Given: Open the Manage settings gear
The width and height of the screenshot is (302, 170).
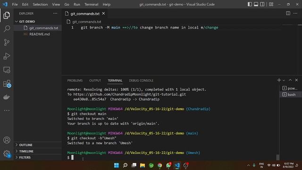Looking at the screenshot, I should coord(7,153).
